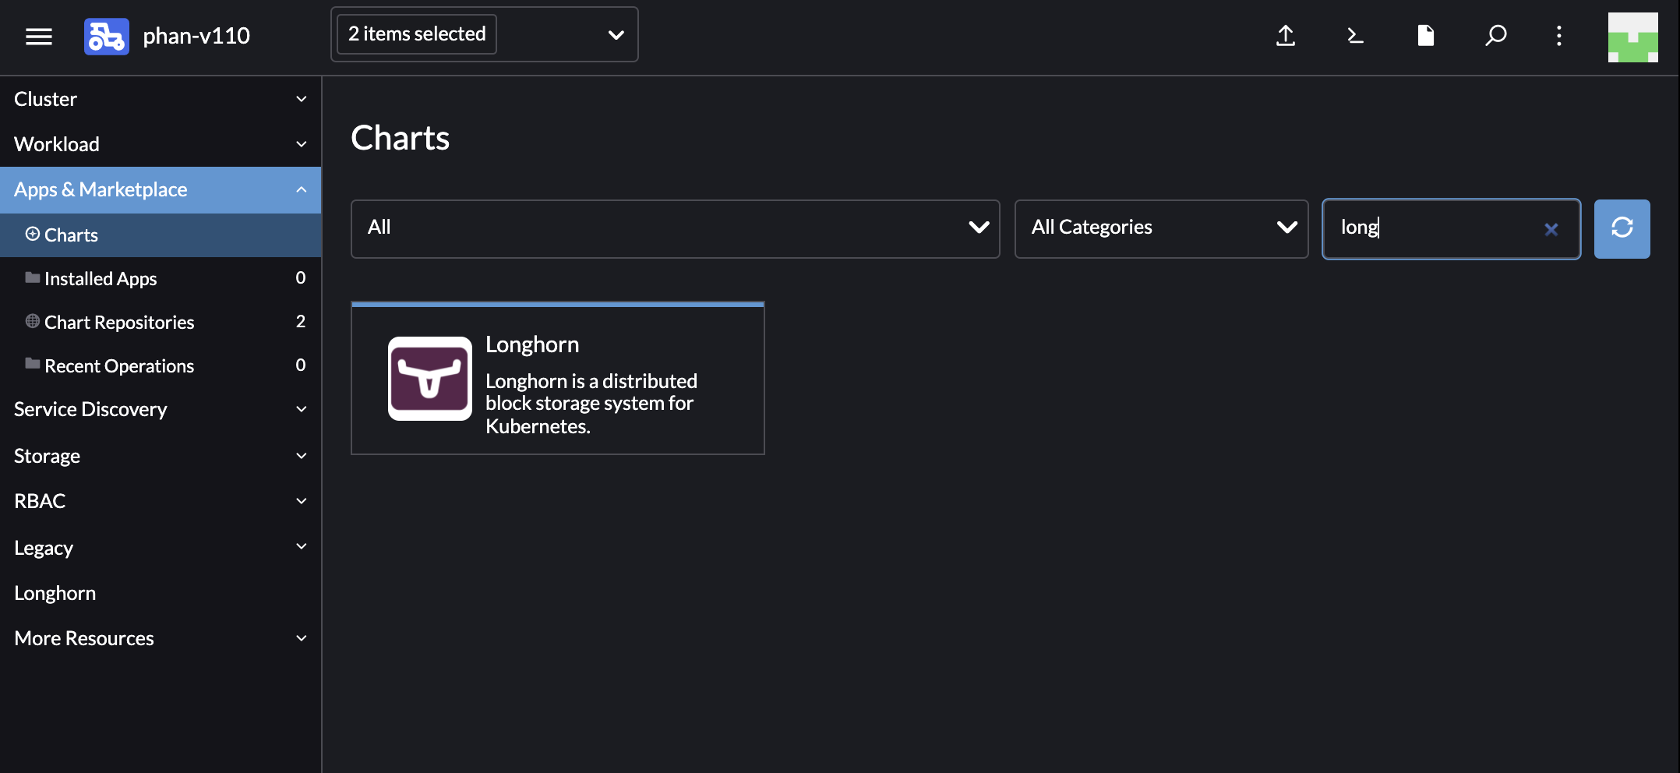Open the Longhorn chart card
The width and height of the screenshot is (1680, 773).
tap(557, 379)
